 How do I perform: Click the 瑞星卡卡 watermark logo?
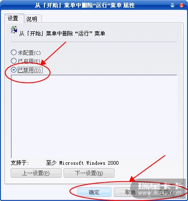(x=159, y=186)
